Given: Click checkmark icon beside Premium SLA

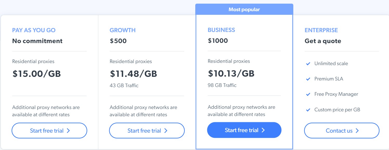Looking at the screenshot, I should pos(308,79).
